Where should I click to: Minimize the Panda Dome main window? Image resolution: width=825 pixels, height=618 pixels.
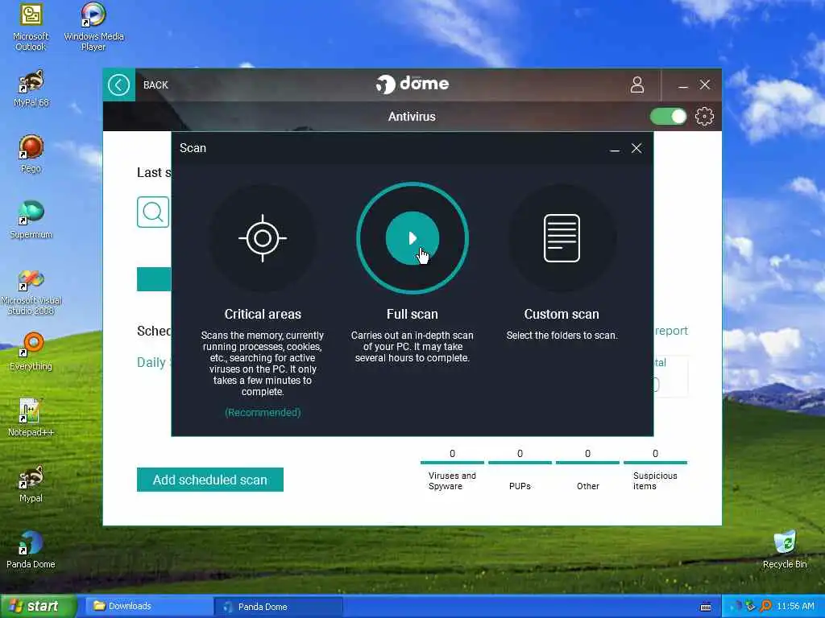coord(683,85)
